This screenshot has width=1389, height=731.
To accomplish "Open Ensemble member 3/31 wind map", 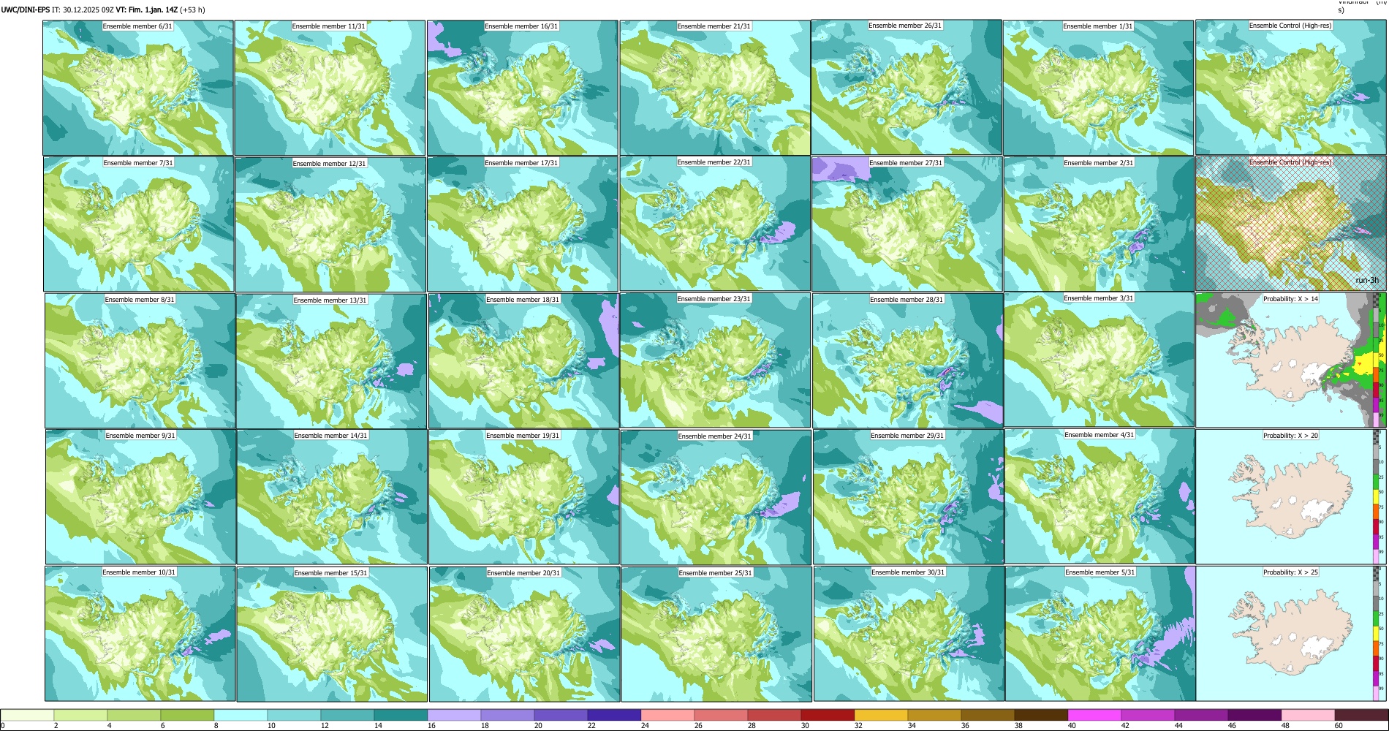I will (1100, 360).
